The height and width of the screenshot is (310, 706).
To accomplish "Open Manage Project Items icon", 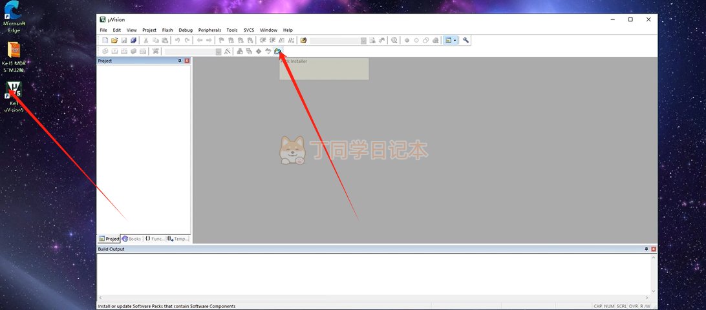I will click(x=240, y=51).
